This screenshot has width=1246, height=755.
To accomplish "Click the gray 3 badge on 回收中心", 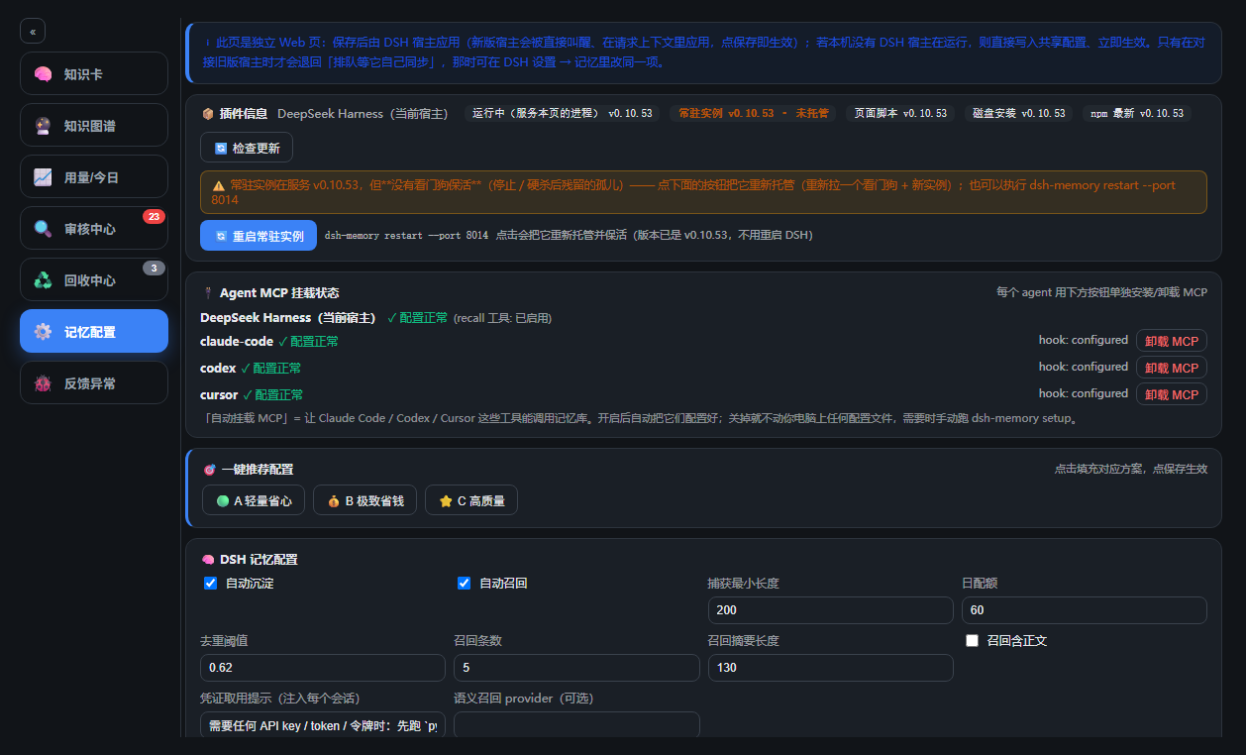I will [x=154, y=268].
